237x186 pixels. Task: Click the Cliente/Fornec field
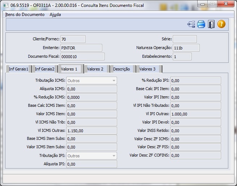[x=73, y=39]
